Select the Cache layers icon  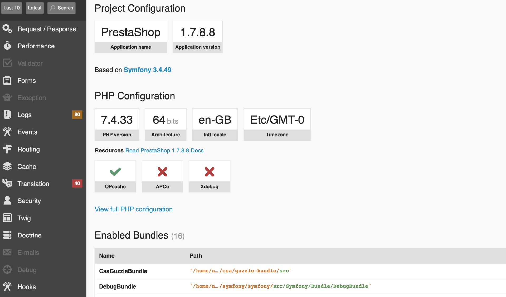pos(7,166)
